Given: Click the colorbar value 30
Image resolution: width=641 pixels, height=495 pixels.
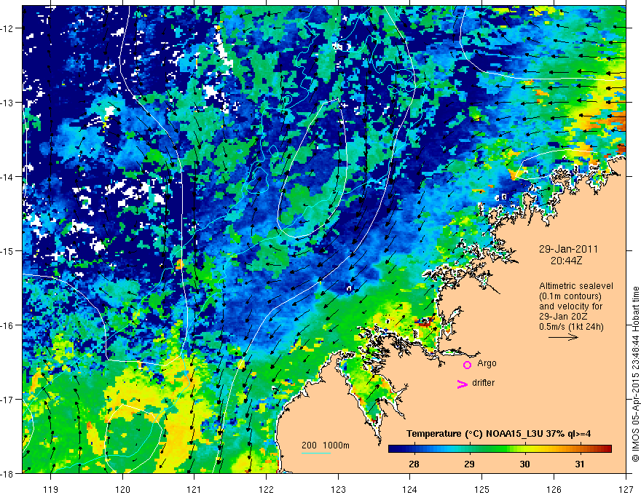Looking at the screenshot, I should 524,464.
